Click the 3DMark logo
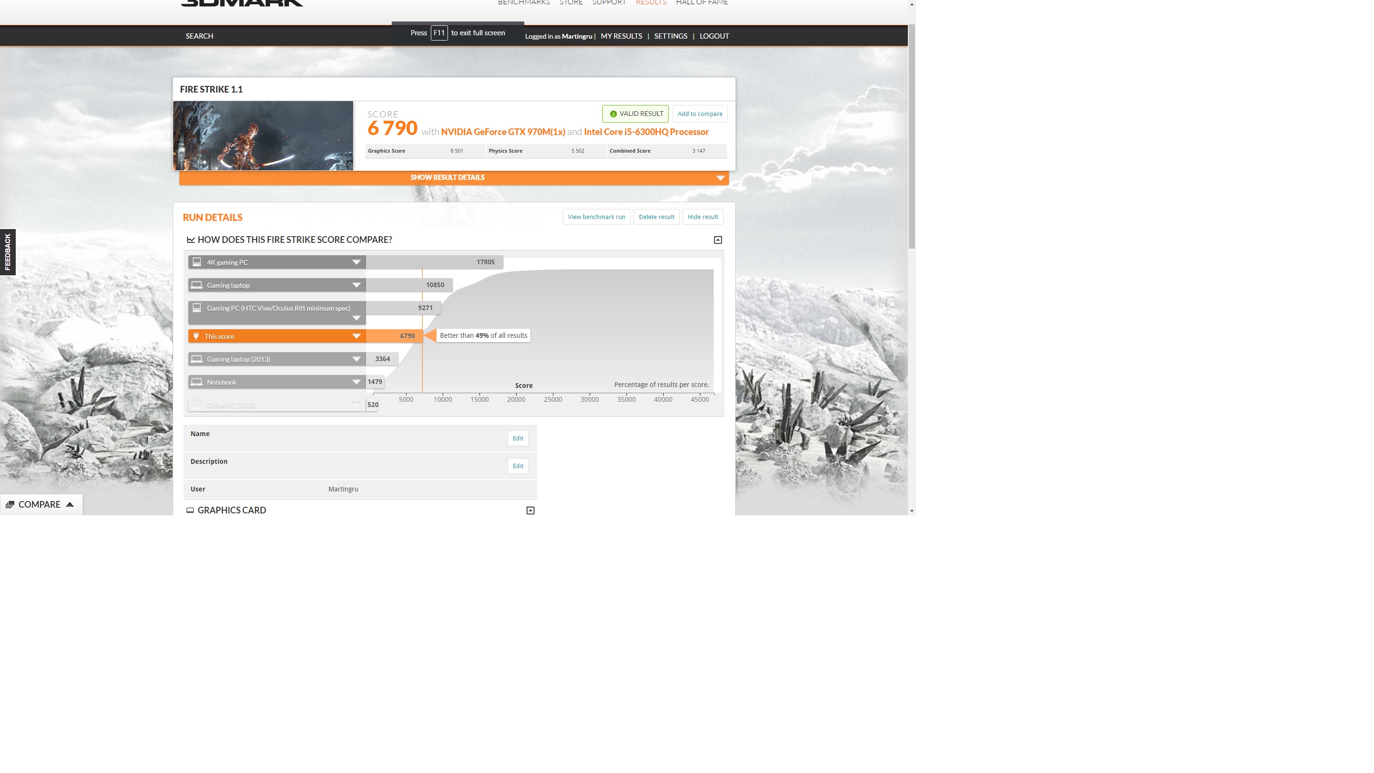 241,3
